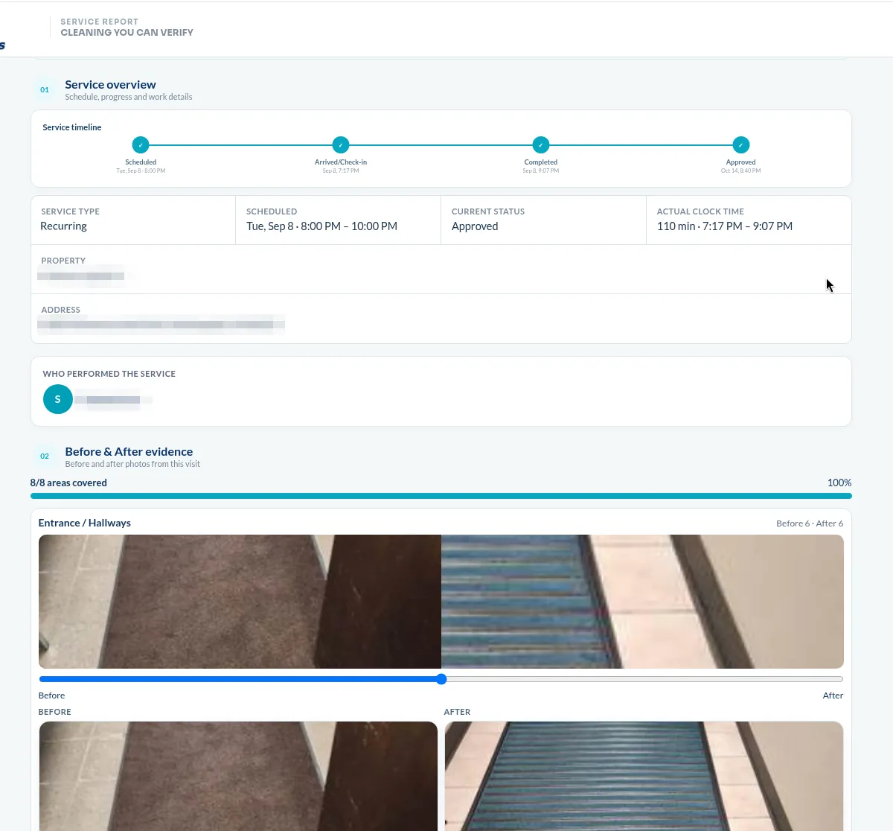Click the blurred property name
Screen dimensions: 893x831
[82, 276]
